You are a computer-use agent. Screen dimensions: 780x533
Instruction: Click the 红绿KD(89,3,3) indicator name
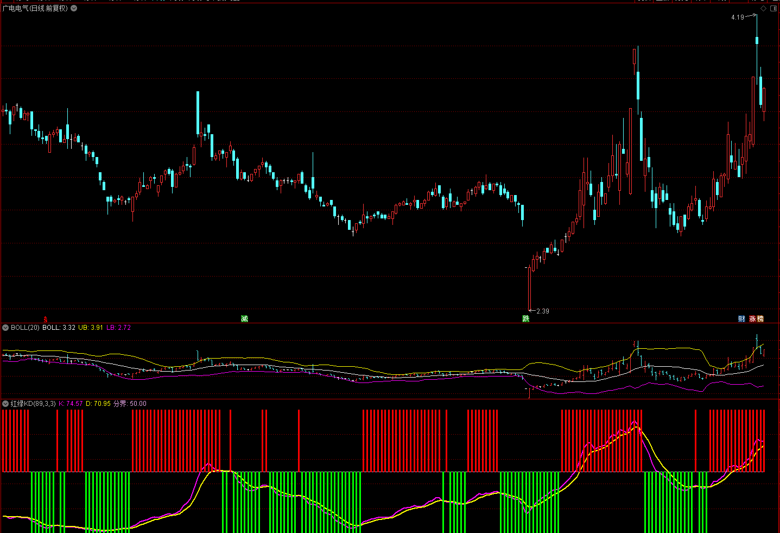point(33,404)
